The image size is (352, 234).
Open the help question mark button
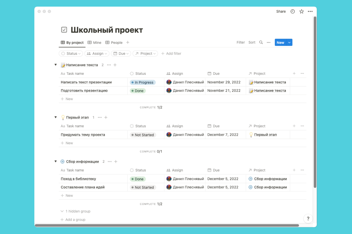(308, 219)
